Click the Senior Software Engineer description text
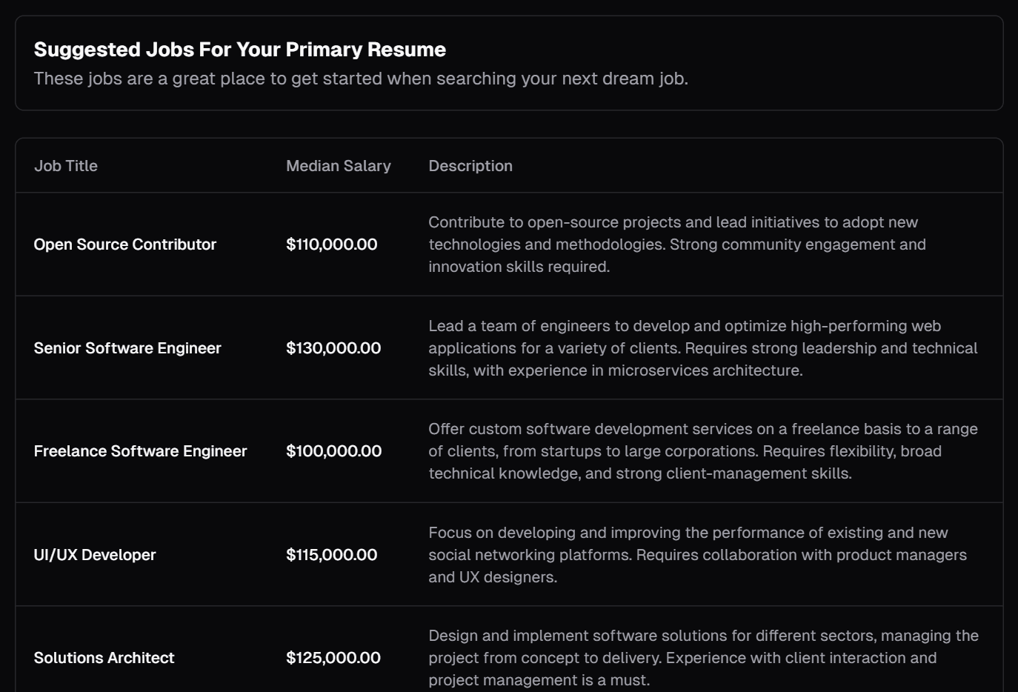This screenshot has height=692, width=1018. click(702, 348)
